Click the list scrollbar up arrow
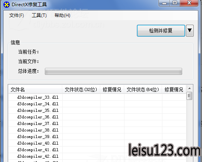 click(x=189, y=88)
